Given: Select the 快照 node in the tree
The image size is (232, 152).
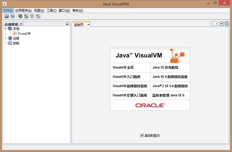Looking at the screenshot, I should click(16, 43).
